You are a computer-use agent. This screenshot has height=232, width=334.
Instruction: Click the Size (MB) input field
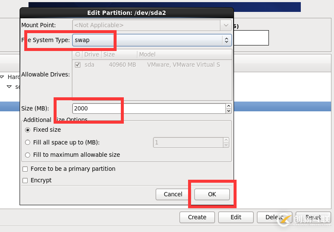click(x=149, y=108)
